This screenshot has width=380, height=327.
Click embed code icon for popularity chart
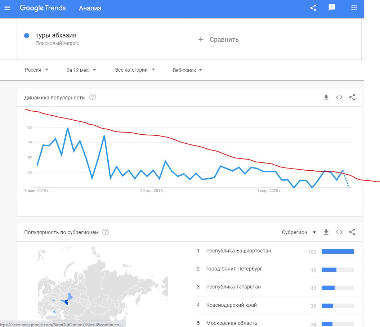(339, 97)
